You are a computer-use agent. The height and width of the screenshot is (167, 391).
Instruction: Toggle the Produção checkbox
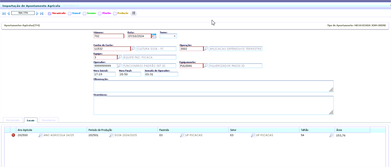click(115, 14)
